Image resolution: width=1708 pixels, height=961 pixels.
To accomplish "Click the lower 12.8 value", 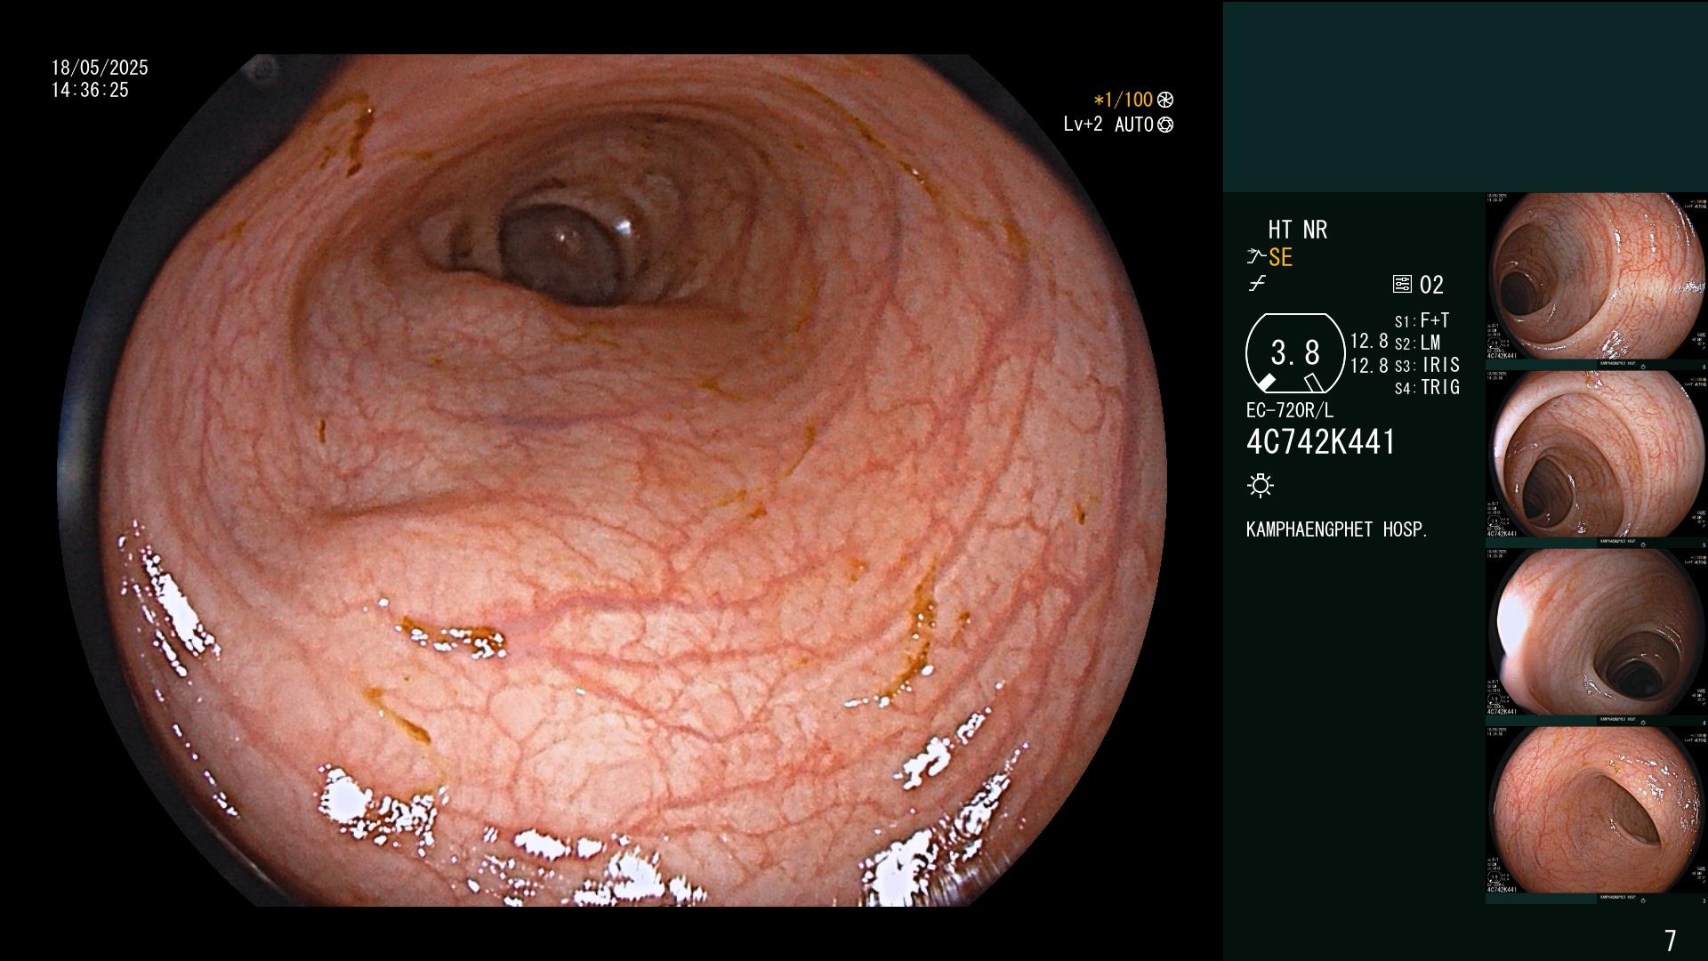I will 1369,365.
